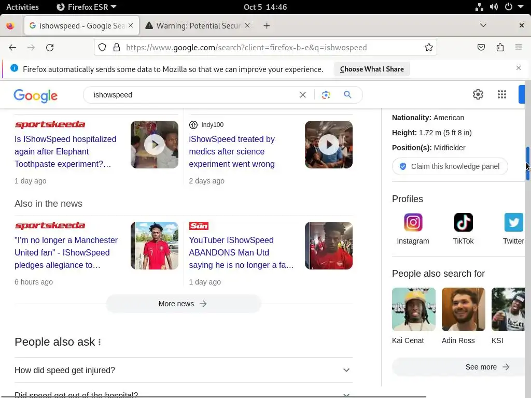This screenshot has width=531, height=398.
Task: Click Claim this knowledge panel button
Action: point(450,166)
